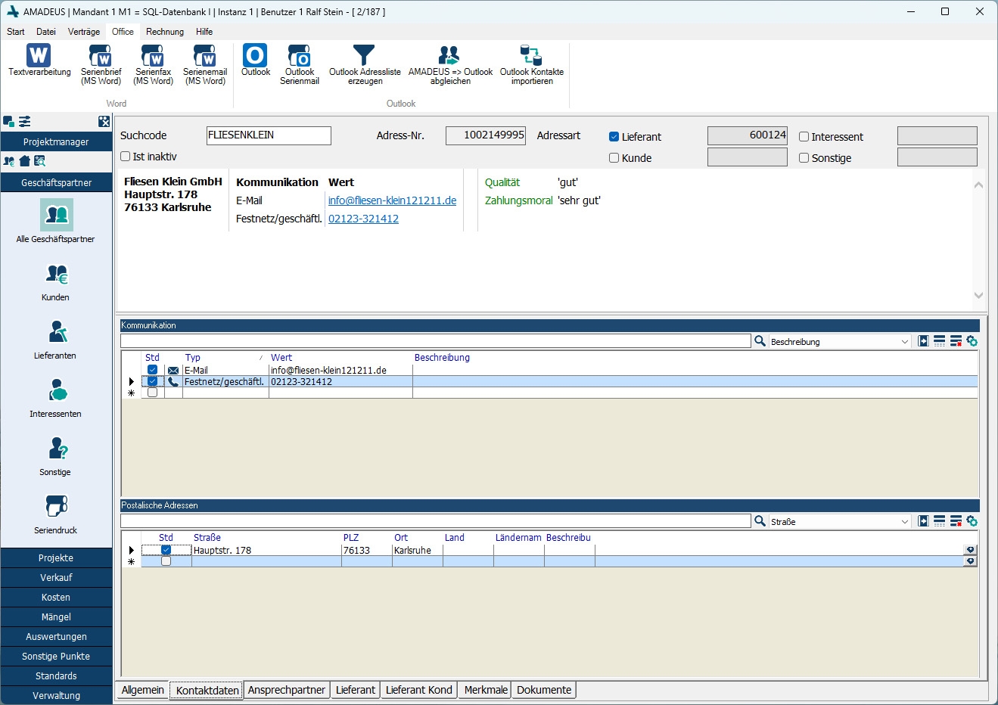Check the Interessent checkbox
The image size is (998, 705).
[804, 137]
